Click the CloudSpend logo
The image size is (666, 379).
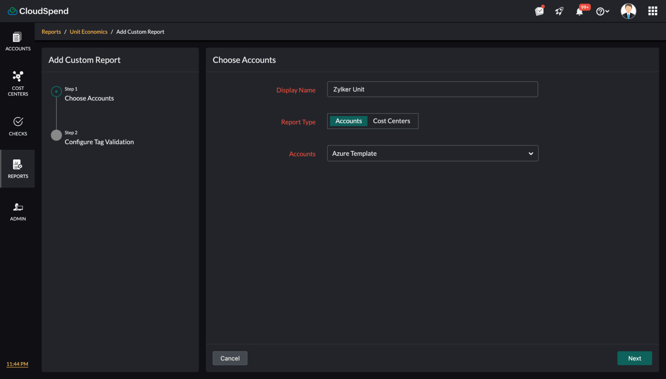[38, 11]
